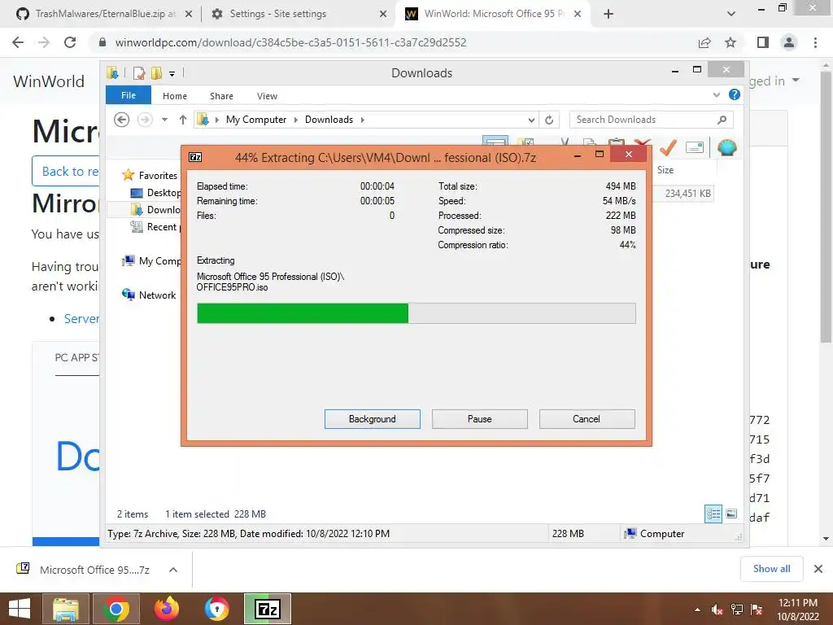Click the site lock icon in address bar
Image resolution: width=833 pixels, height=625 pixels.
tap(102, 42)
